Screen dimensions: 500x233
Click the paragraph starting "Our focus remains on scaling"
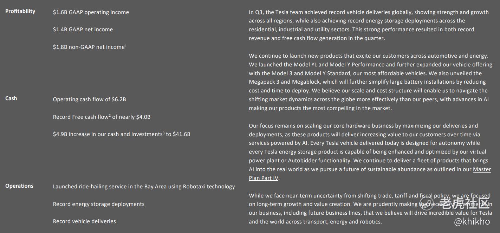[x=369, y=152]
